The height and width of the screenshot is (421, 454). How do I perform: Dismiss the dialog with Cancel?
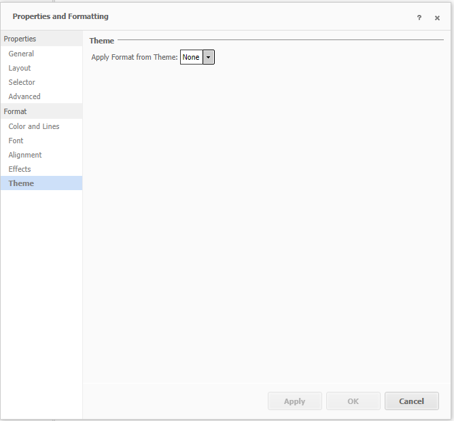(411, 401)
